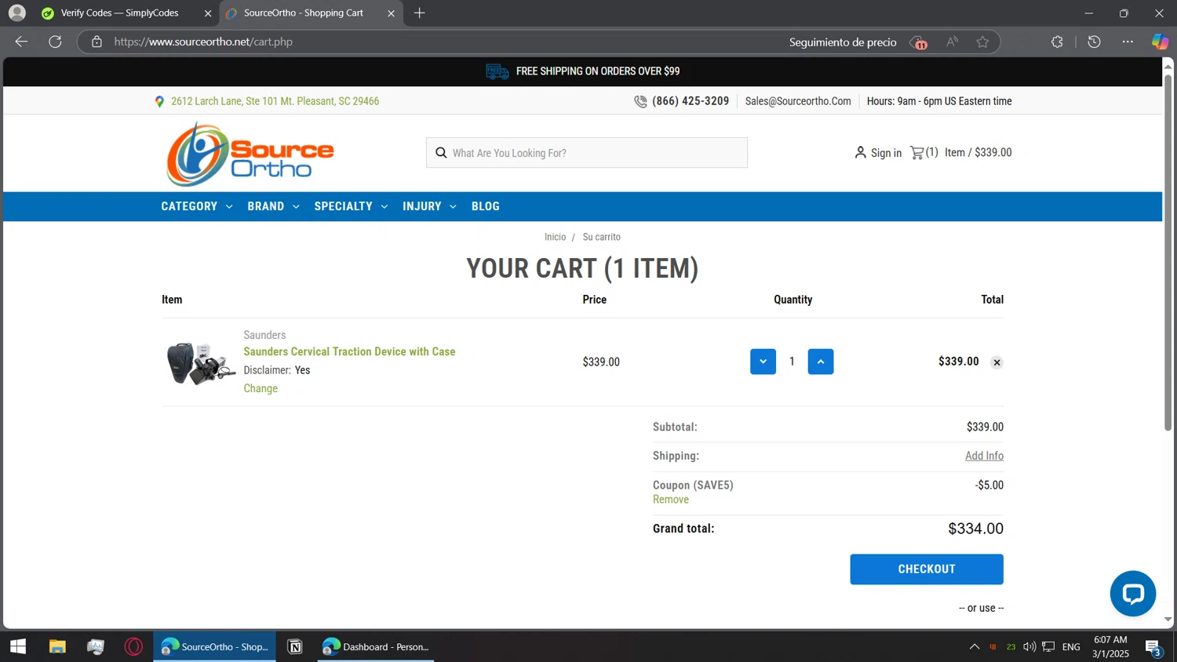View site information lock icon
1177x662 pixels.
tap(97, 42)
